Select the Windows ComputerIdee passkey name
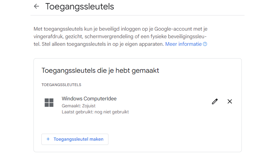This screenshot has height=154, width=275. [89, 99]
